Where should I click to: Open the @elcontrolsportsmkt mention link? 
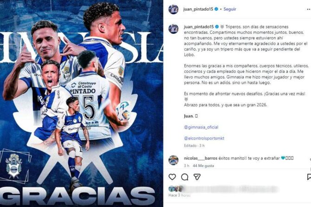pos(204,138)
